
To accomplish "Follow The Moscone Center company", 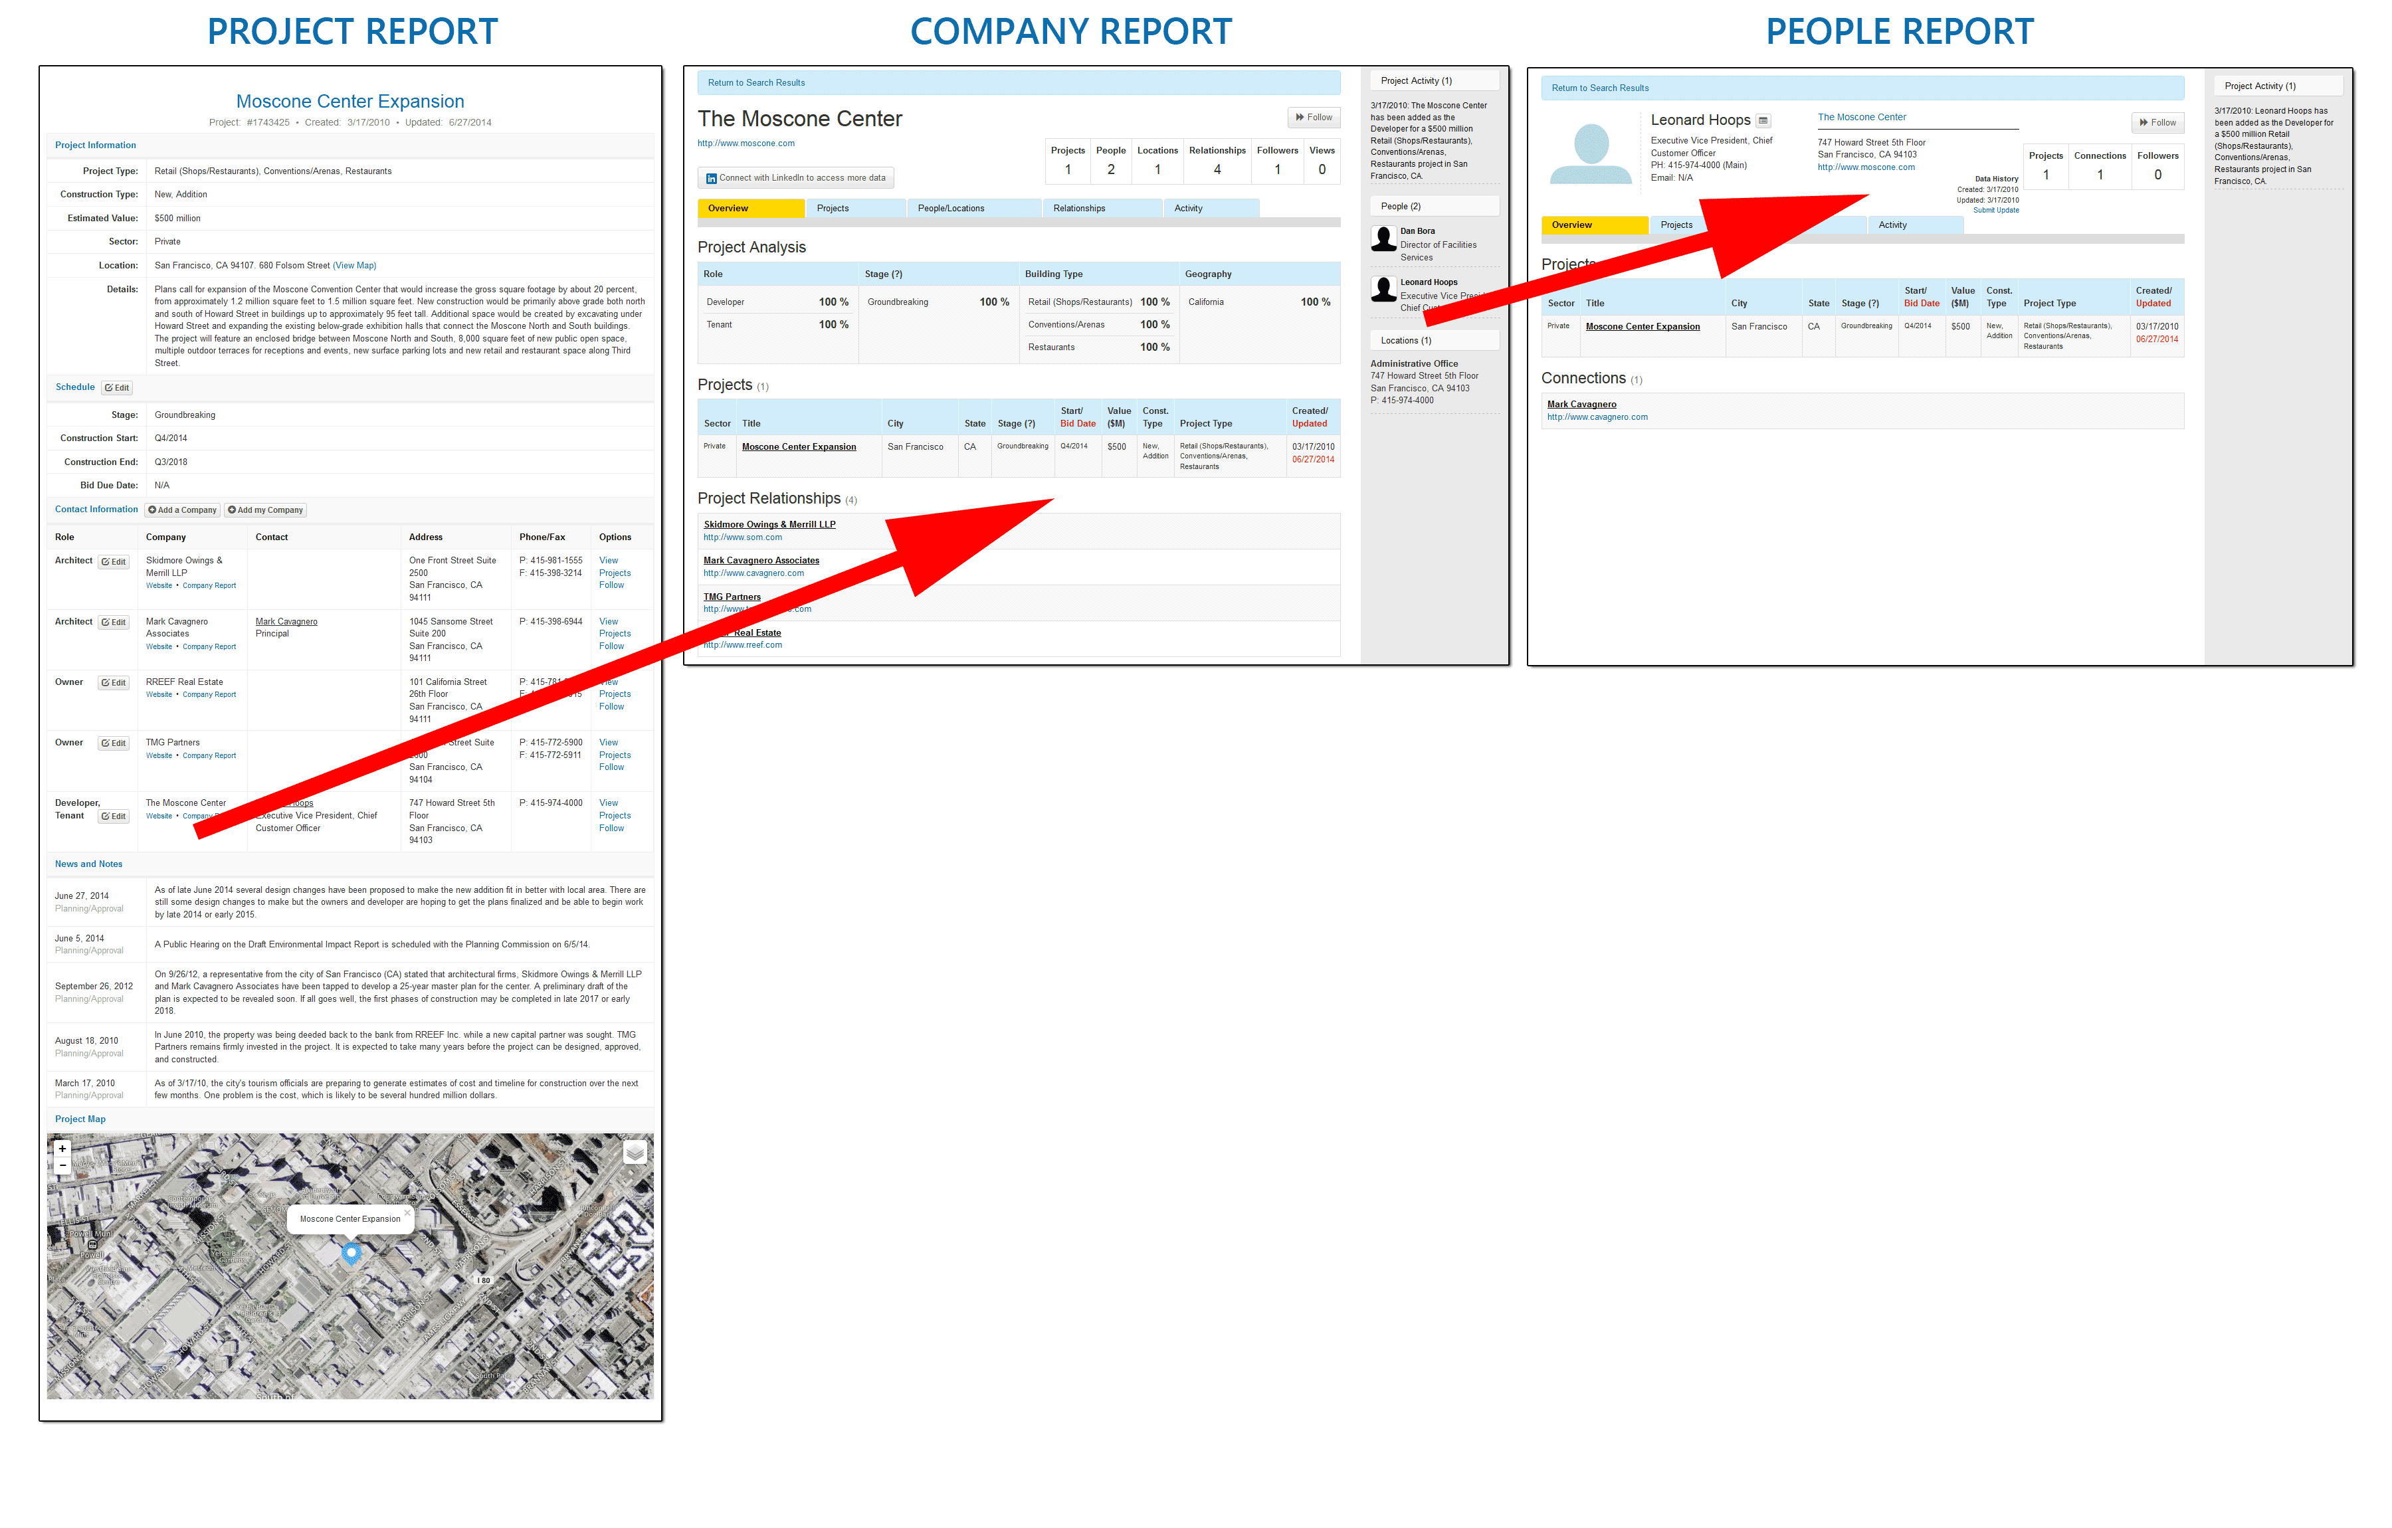I will [x=1313, y=117].
